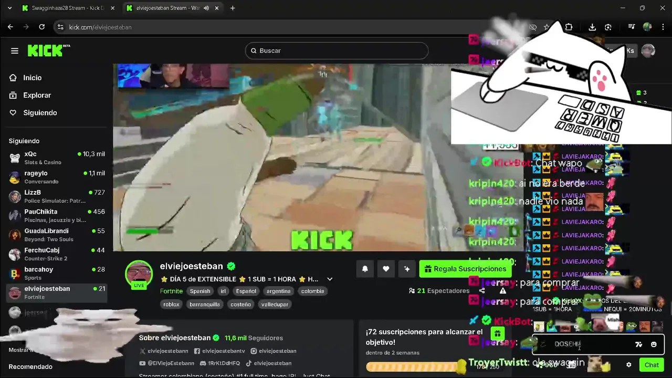Click the heart follow icon
Screen dimensions: 672x378
[x=386, y=269]
